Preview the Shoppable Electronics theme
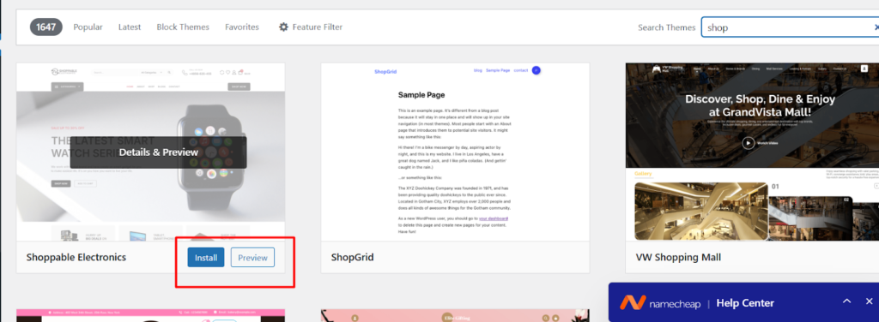This screenshot has width=879, height=322. coord(252,258)
